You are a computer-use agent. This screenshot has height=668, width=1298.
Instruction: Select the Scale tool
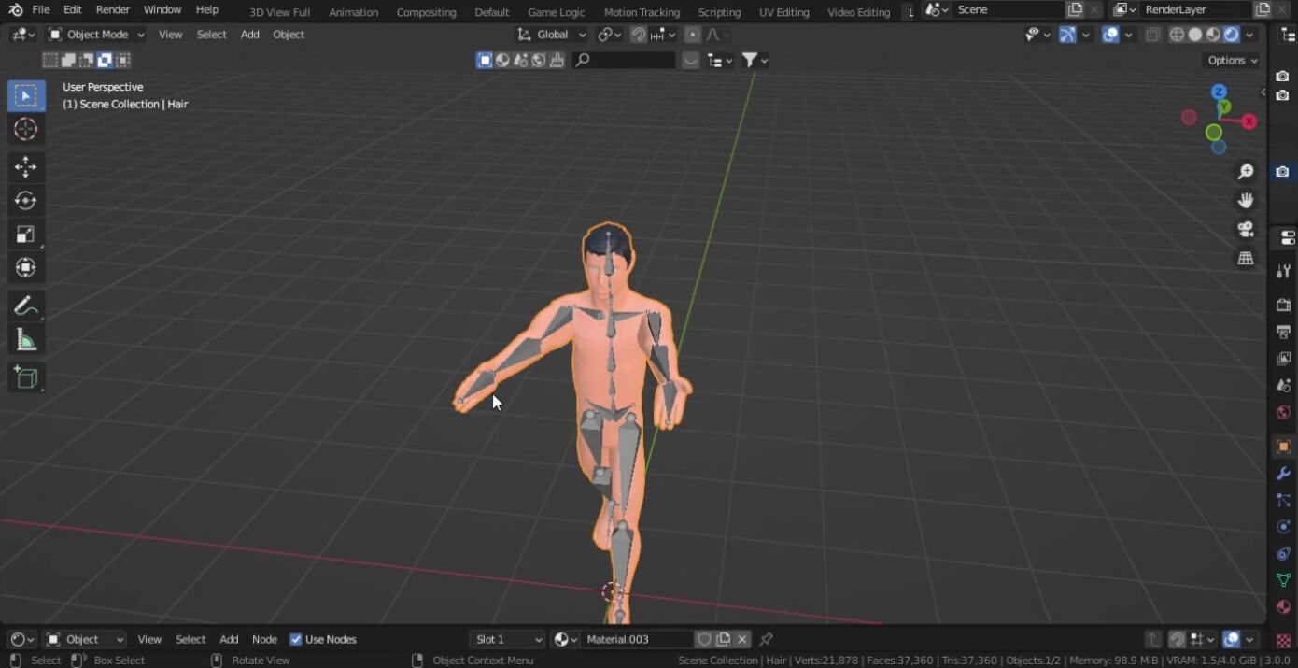(25, 234)
